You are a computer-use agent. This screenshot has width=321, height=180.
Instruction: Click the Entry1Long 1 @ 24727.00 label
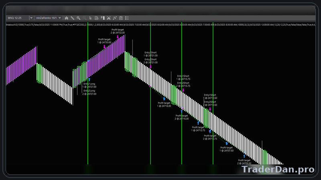point(89,85)
